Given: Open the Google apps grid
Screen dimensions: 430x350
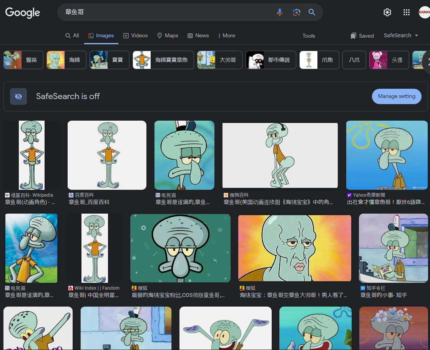Looking at the screenshot, I should (407, 12).
